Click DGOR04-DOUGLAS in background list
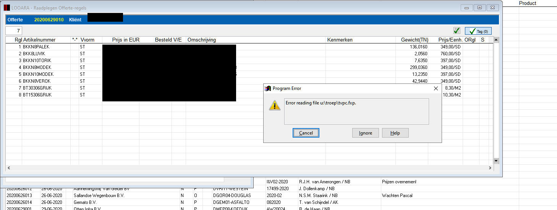 click(232, 196)
